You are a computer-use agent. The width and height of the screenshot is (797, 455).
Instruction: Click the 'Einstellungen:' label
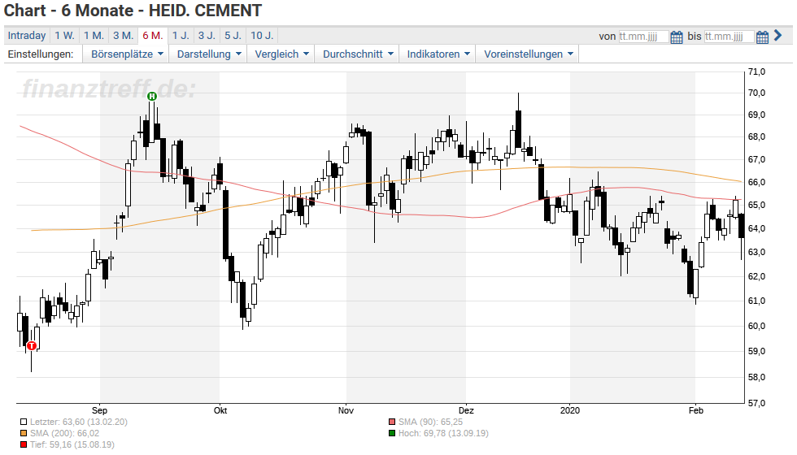(x=41, y=54)
